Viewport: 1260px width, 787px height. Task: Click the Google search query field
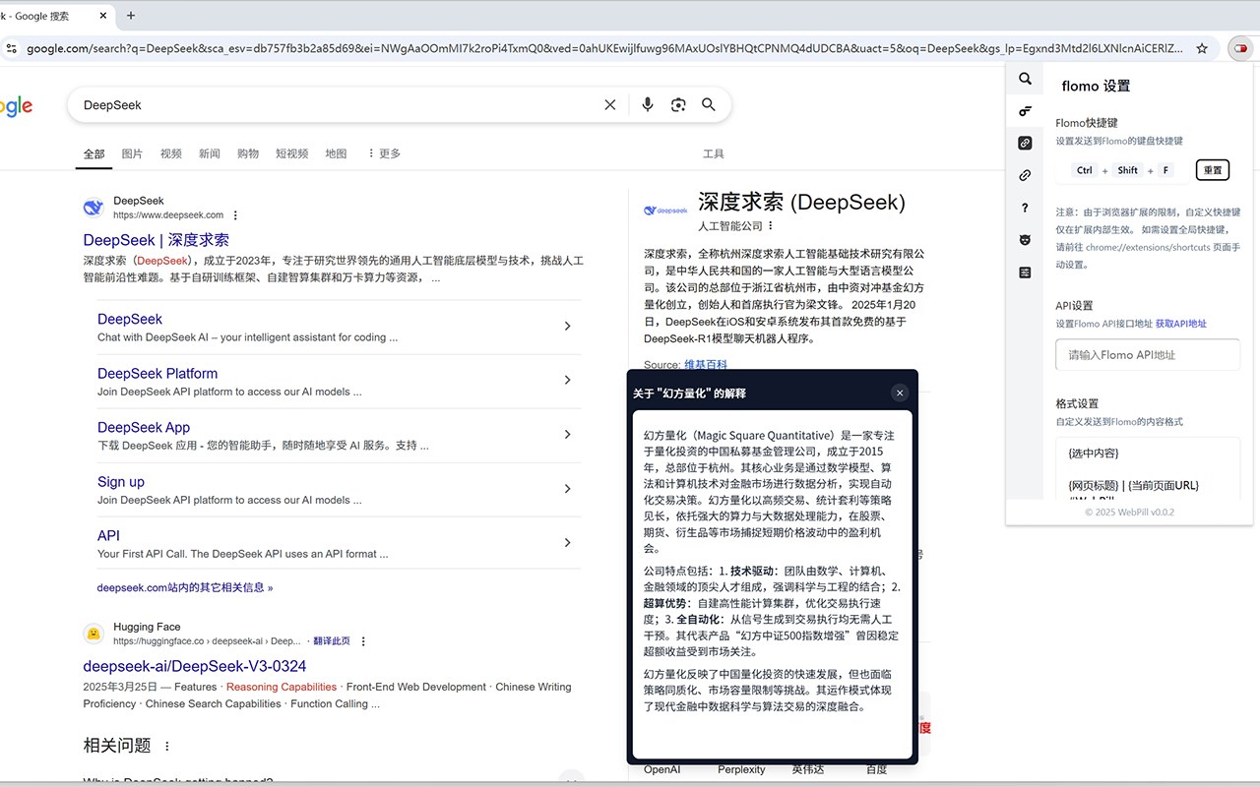340,105
